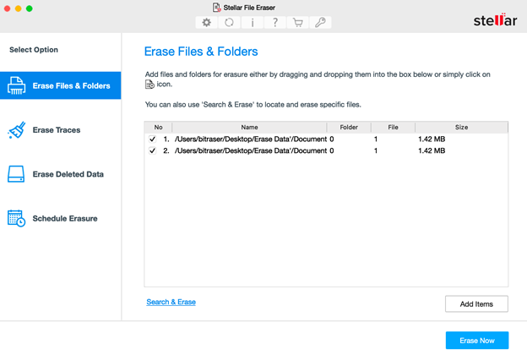Click the green maximize window button
Viewport: 527px width, 355px height.
(30, 8)
